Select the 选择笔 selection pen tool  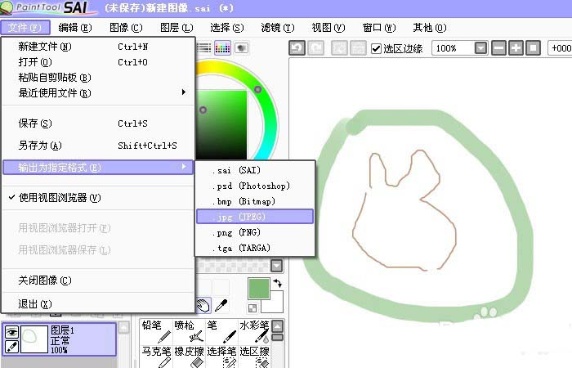(x=221, y=357)
